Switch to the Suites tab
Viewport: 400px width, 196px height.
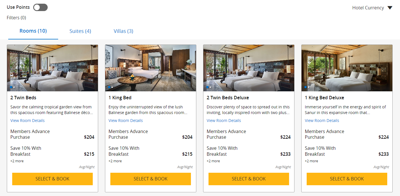(80, 31)
